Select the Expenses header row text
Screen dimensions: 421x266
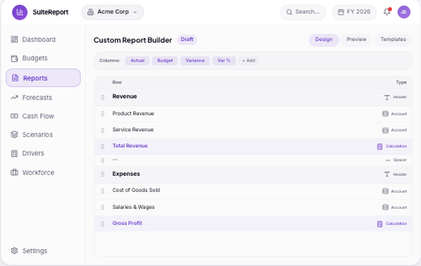[126, 174]
